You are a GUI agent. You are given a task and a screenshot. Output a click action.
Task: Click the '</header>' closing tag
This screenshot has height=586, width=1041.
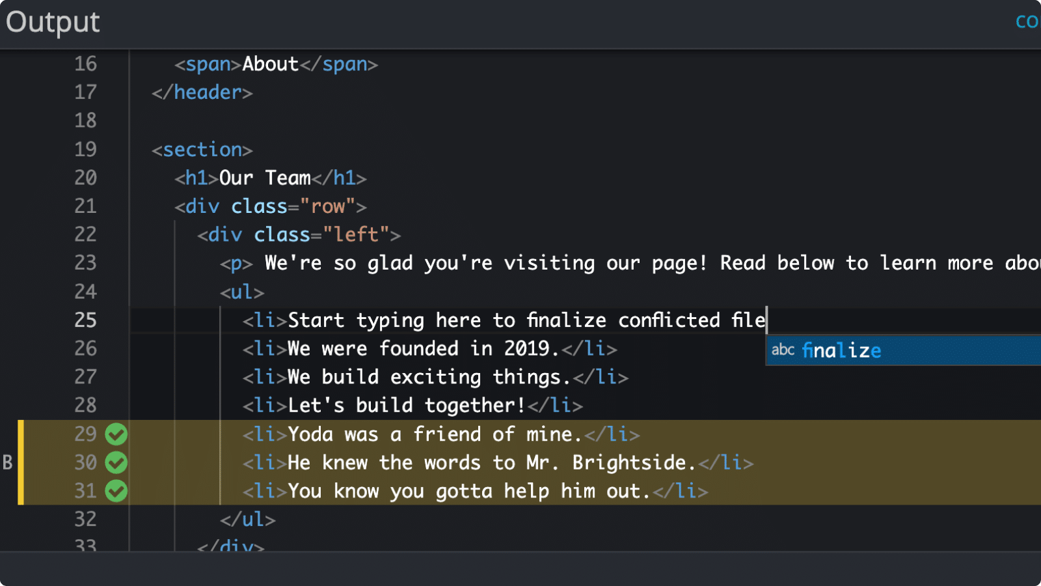tap(202, 92)
